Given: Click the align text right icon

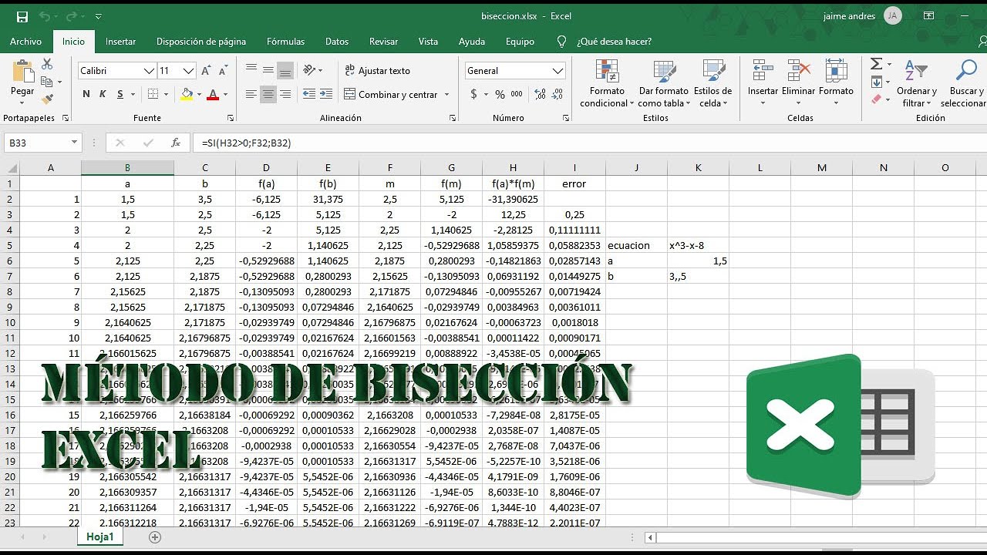Looking at the screenshot, I should (285, 94).
